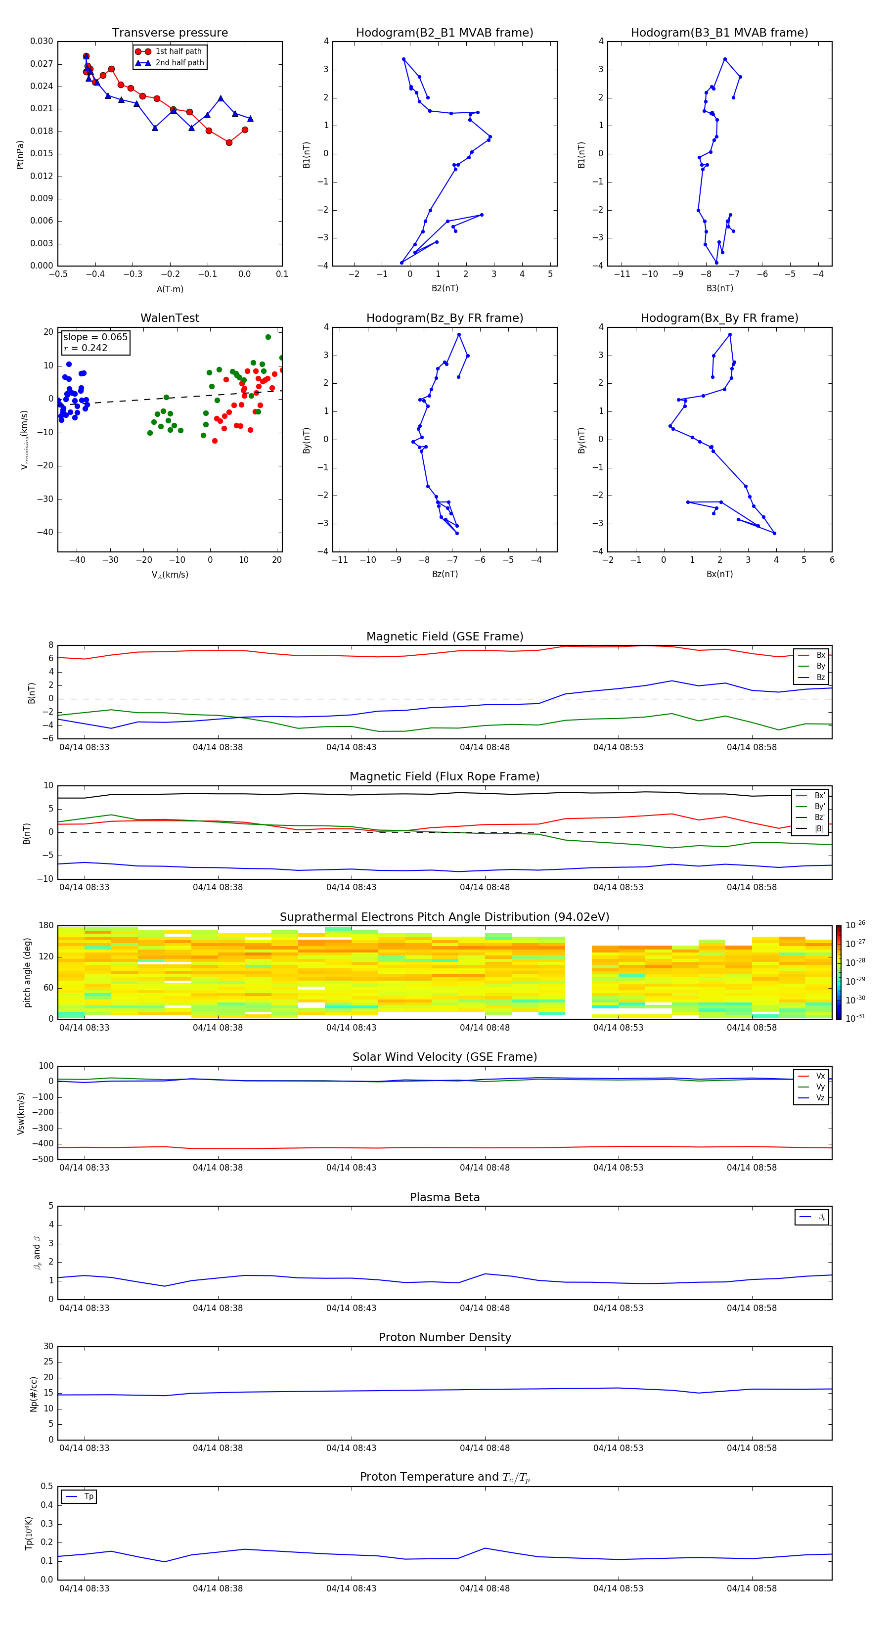Click the '2nd half path' legend entry
890x1632 pixels.
[x=170, y=63]
